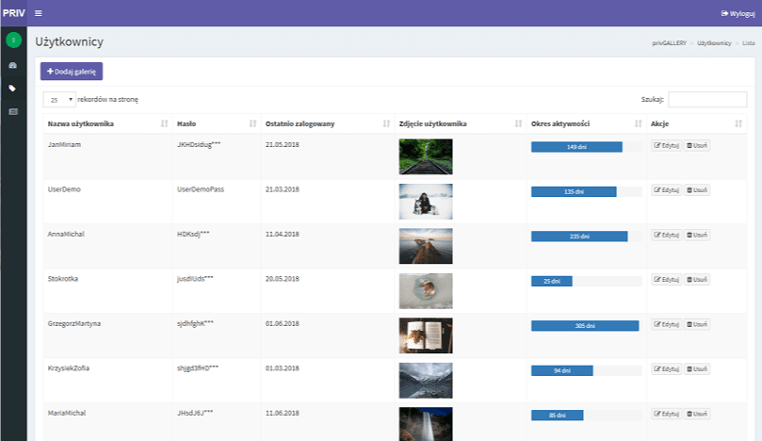Sort by Hasło column arrows
This screenshot has height=441, width=762.
(x=252, y=123)
